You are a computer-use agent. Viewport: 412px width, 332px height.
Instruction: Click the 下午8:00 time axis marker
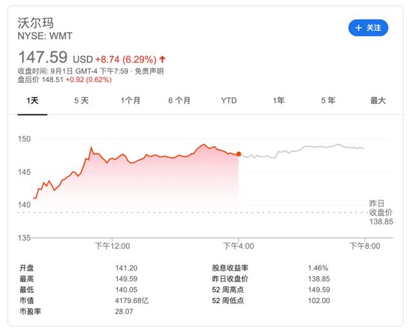[365, 246]
